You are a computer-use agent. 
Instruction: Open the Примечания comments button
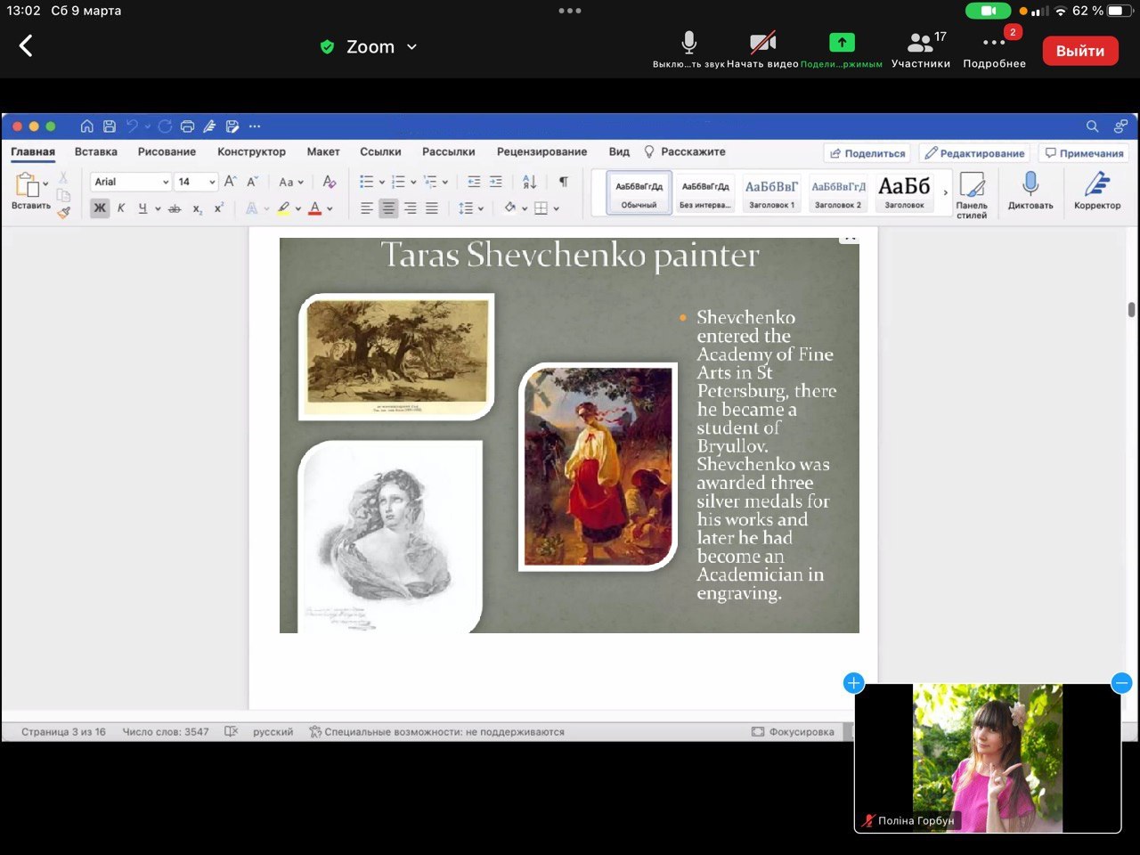pyautogui.click(x=1084, y=153)
